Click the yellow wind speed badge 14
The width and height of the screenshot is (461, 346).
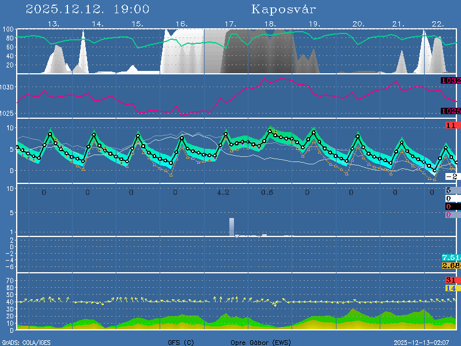451,288
